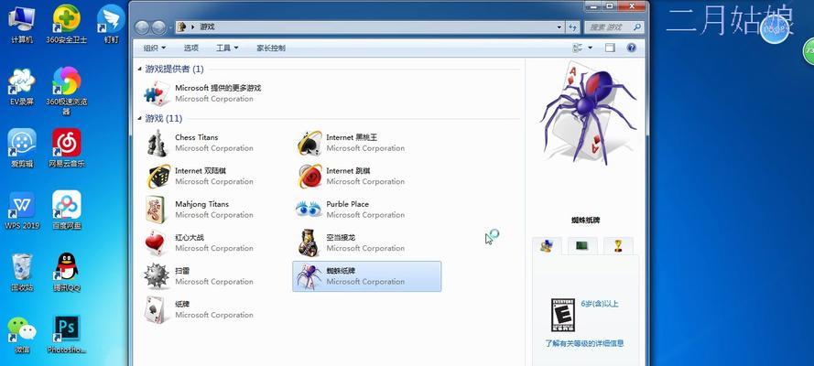The height and width of the screenshot is (366, 814).
Task: Collapse the 游戏提供者 (1) group
Action: pyautogui.click(x=140, y=69)
